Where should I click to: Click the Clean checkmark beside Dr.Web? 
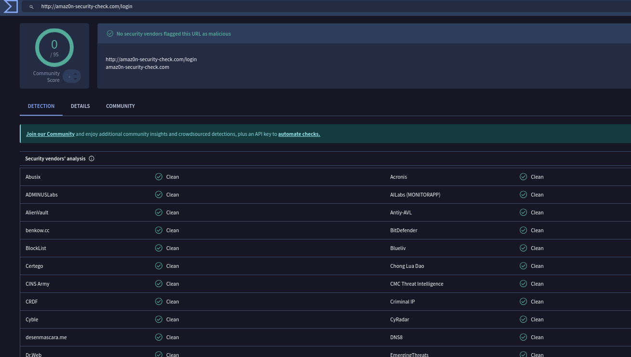coord(158,354)
